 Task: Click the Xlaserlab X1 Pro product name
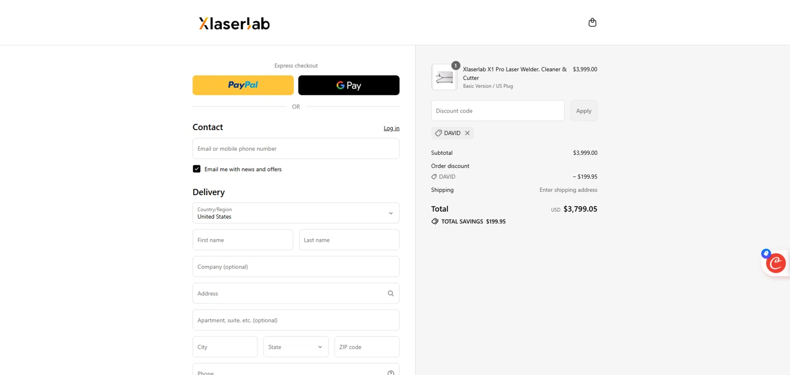pos(515,73)
